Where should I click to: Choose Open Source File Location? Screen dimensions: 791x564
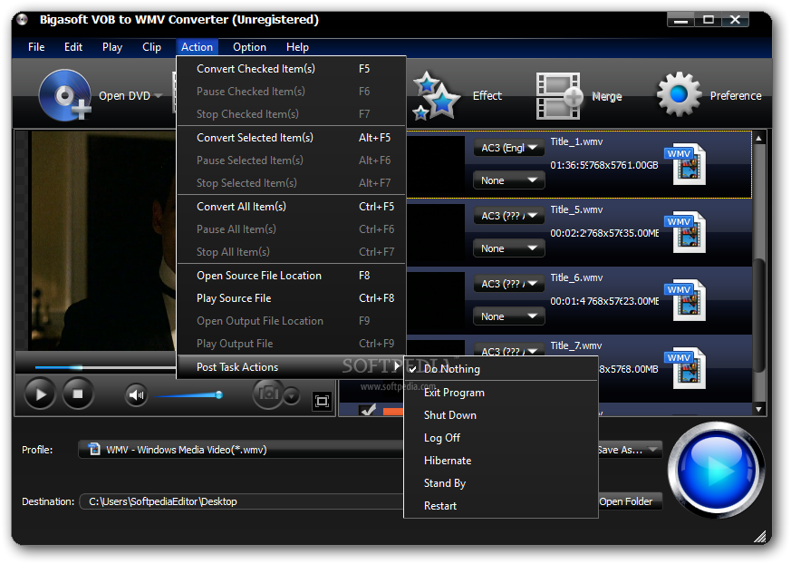pyautogui.click(x=291, y=276)
